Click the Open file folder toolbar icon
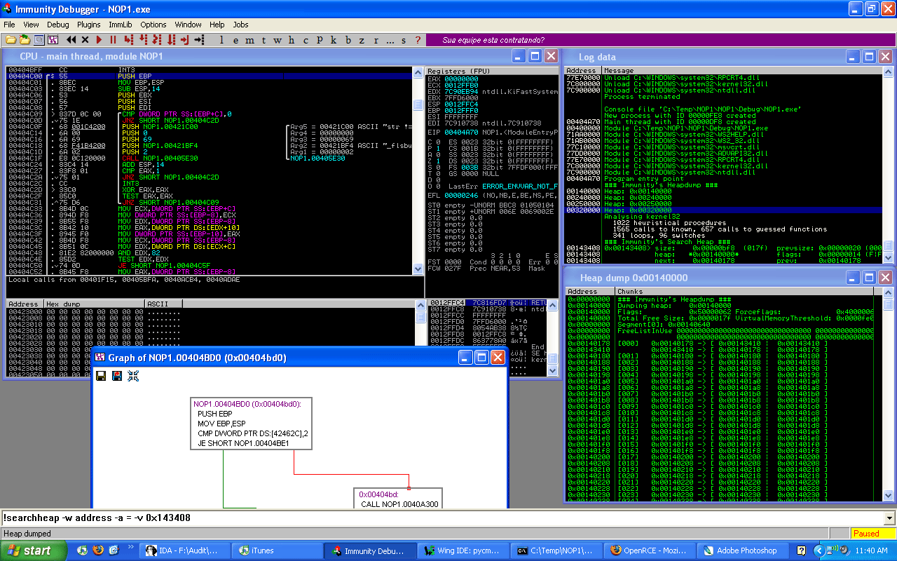 pyautogui.click(x=11, y=40)
